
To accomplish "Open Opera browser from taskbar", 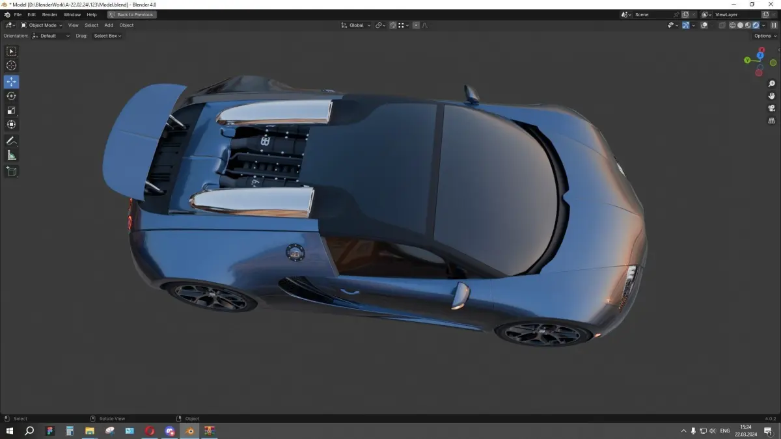I will [150, 431].
